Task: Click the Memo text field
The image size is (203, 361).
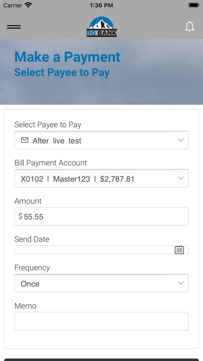Action: point(102,321)
